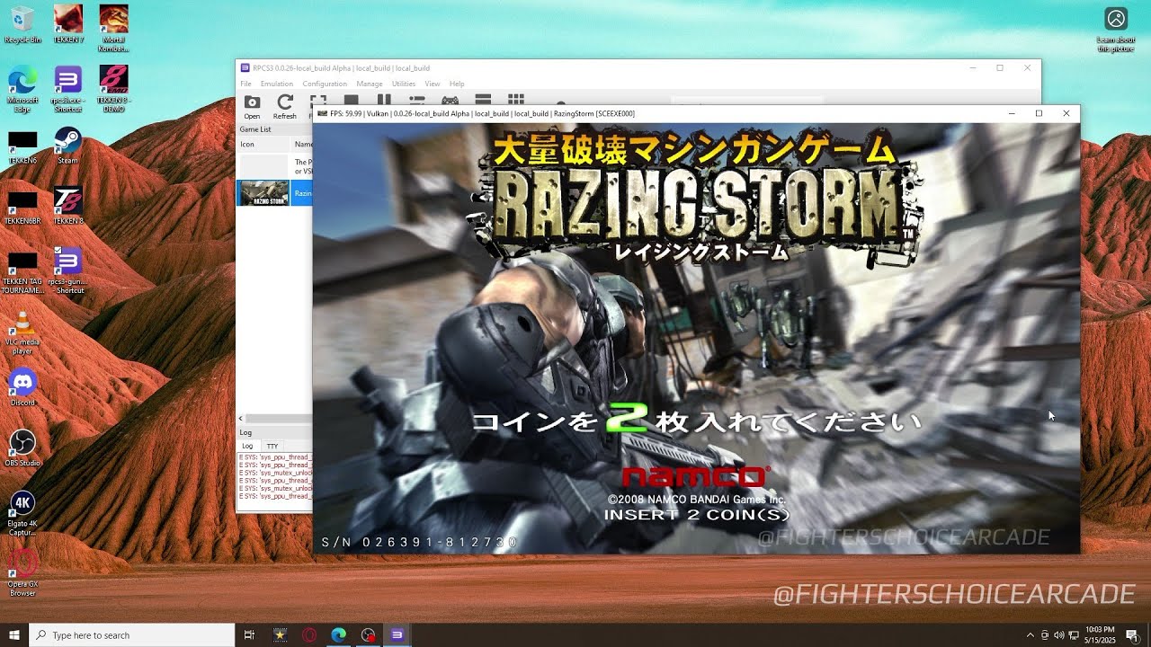Image resolution: width=1151 pixels, height=647 pixels.
Task: Click the Name column header in Game List
Action: tap(303, 144)
